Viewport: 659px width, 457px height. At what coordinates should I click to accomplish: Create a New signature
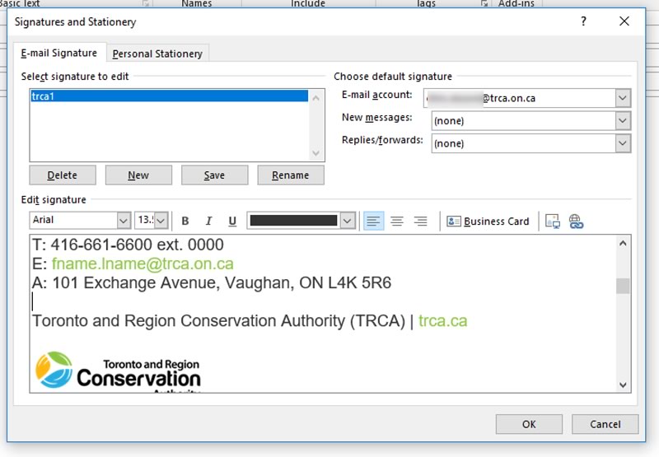(138, 175)
